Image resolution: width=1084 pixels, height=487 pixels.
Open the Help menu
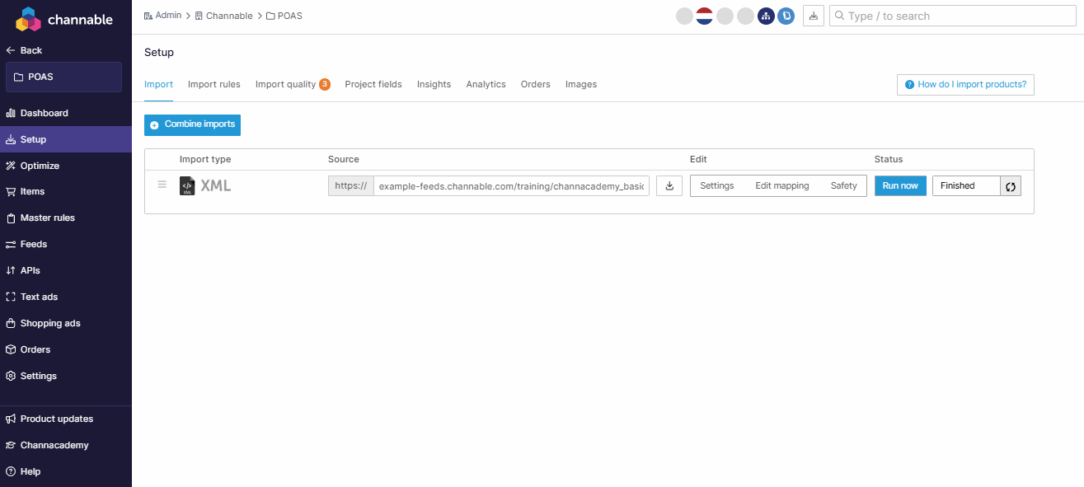tap(66, 471)
